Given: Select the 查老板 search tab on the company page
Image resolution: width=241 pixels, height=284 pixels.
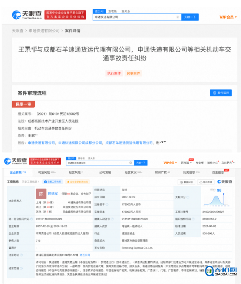Looking at the screenshot, I should click(x=81, y=158).
